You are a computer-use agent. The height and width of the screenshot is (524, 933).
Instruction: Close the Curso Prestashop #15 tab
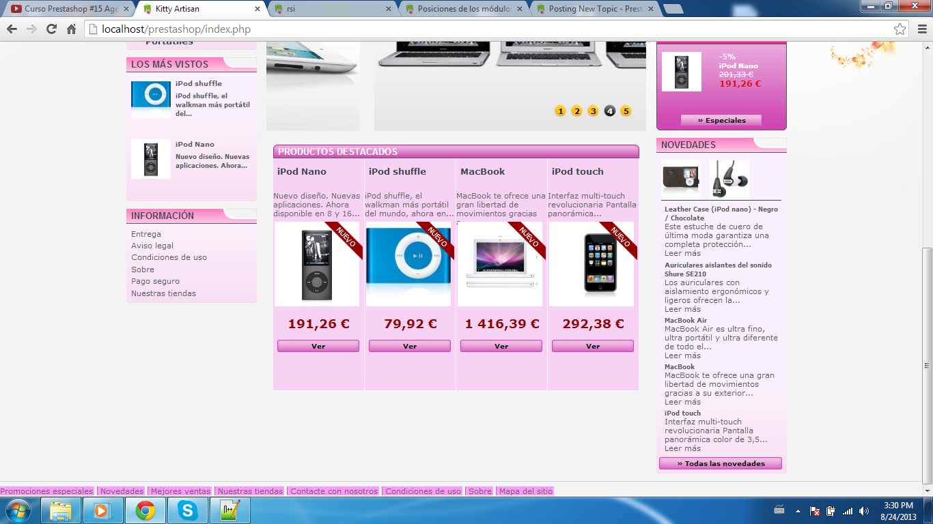click(126, 9)
